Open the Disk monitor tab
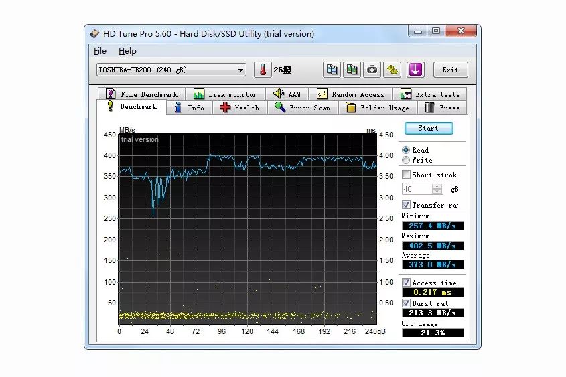 (225, 94)
